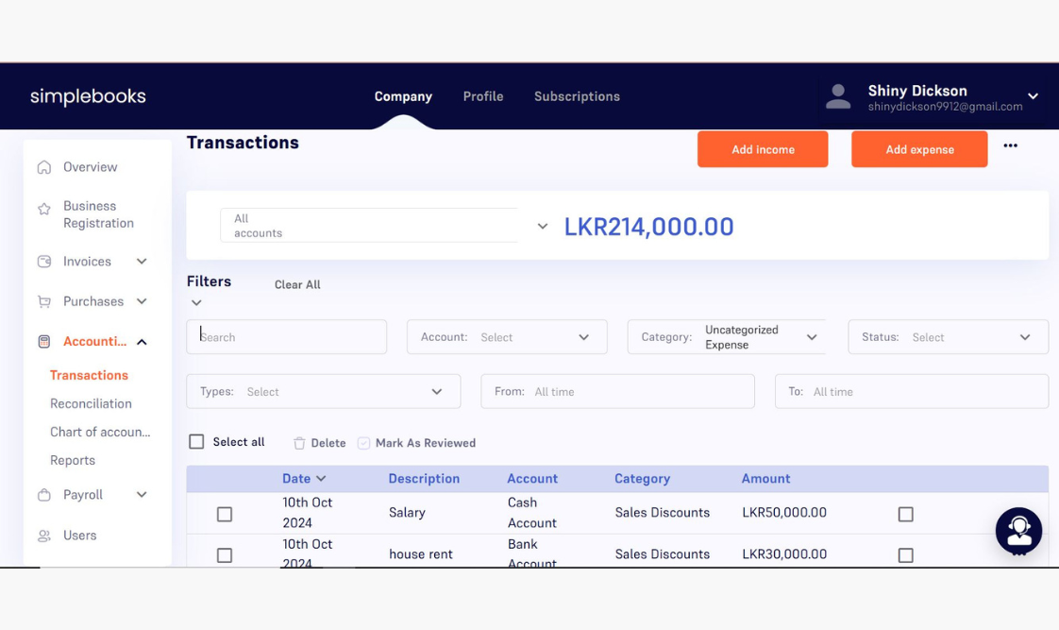Click the Invoices wallet icon
The width and height of the screenshot is (1059, 630).
44,262
